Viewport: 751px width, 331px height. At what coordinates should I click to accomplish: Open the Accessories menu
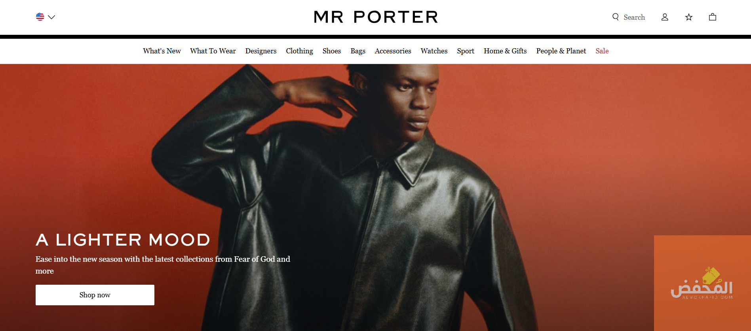coord(393,51)
